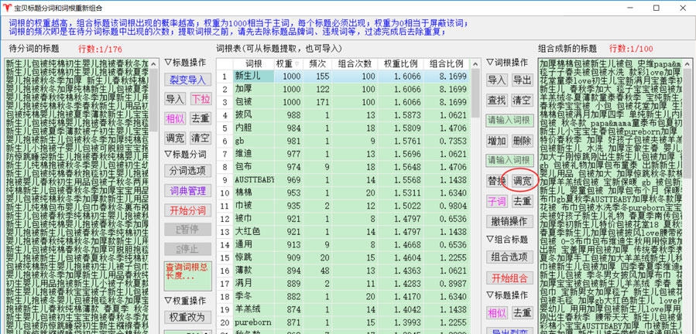
Task: Select the 披风 root cell
Action: coord(253,115)
